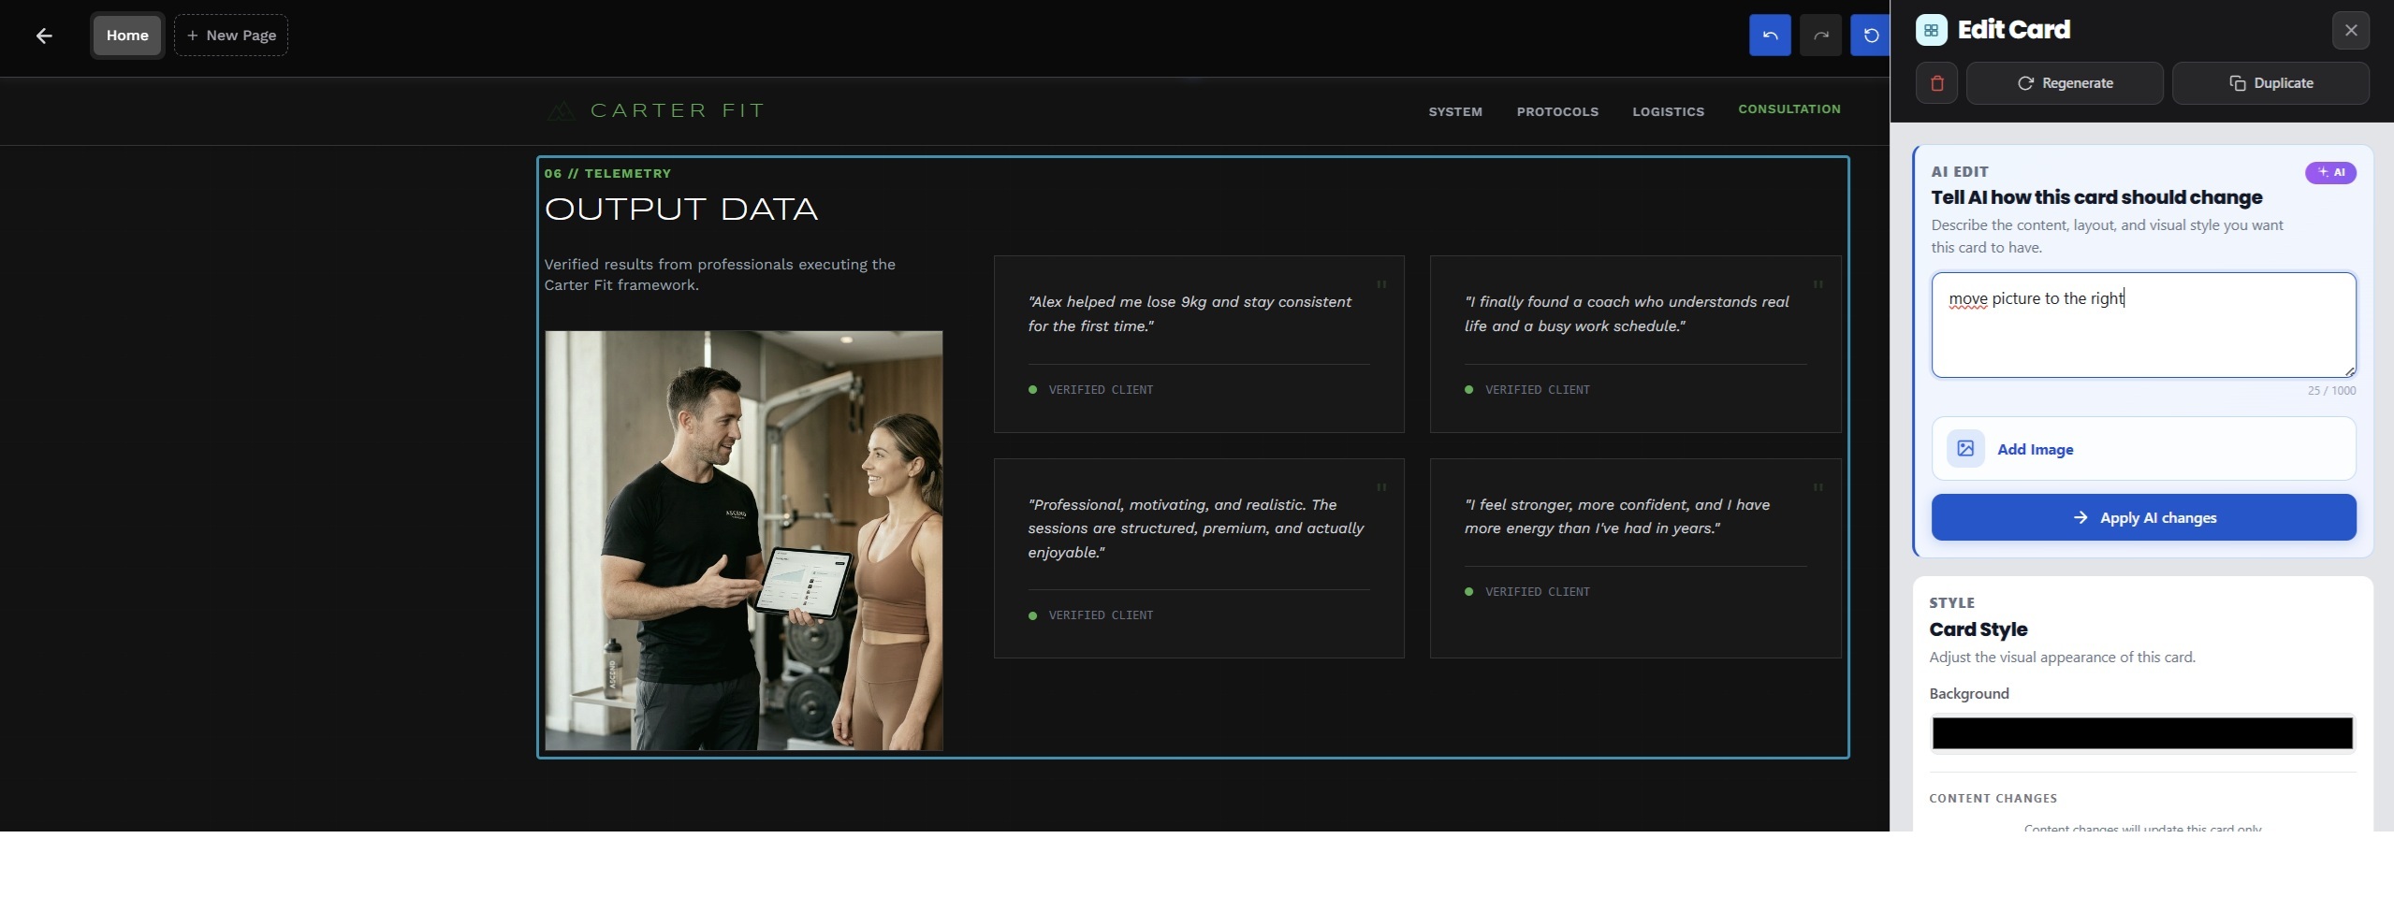
Task: Click the back arrow icon
Action: (43, 36)
